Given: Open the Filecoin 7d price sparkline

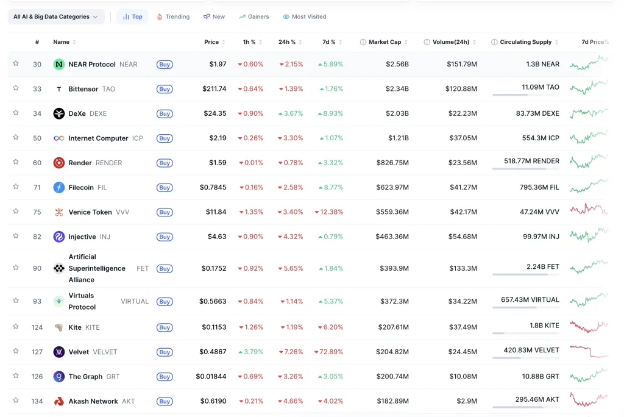Looking at the screenshot, I should click(589, 186).
